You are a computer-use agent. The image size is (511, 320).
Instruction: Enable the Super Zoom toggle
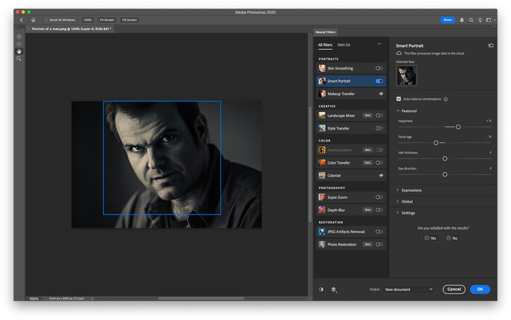pyautogui.click(x=379, y=197)
